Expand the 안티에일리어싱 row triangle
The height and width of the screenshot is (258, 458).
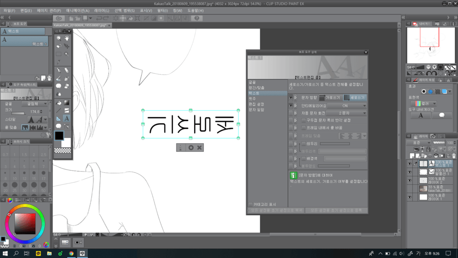tap(295, 106)
